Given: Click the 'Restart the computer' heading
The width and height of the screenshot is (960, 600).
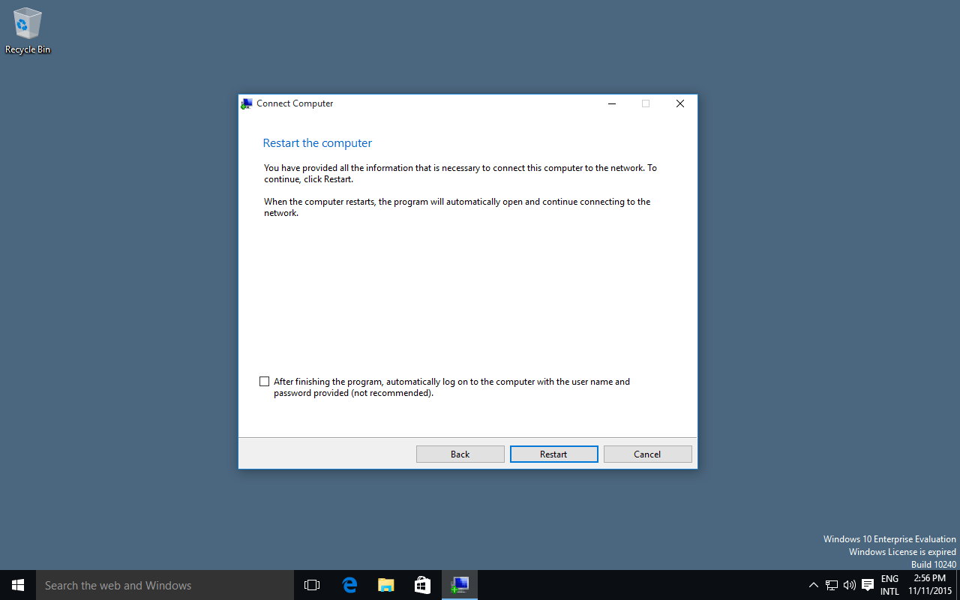Looking at the screenshot, I should pos(317,143).
